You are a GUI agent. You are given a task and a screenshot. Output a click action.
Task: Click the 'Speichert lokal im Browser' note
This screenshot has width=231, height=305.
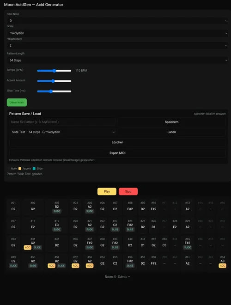[x=210, y=114]
